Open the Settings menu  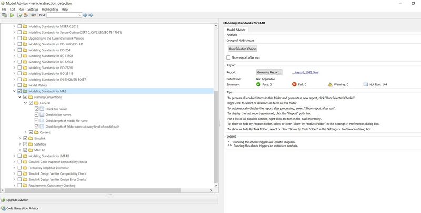33,9
